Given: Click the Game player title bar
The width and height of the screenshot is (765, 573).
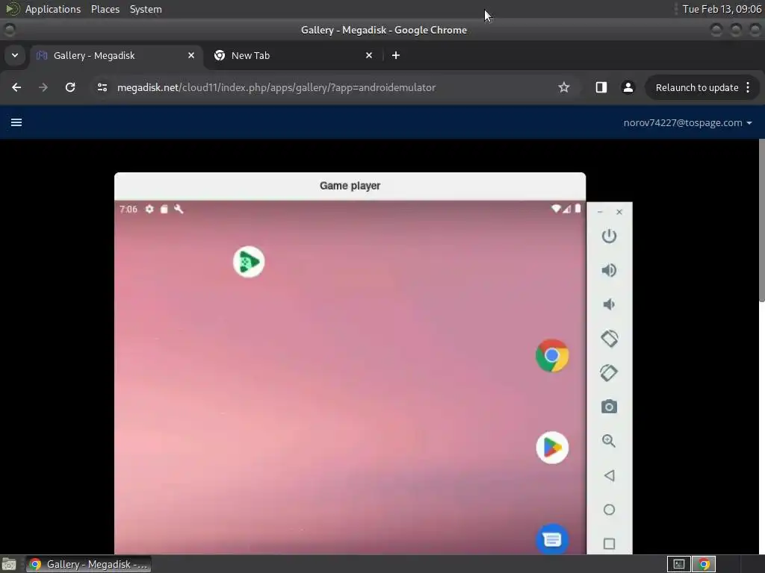Looking at the screenshot, I should tap(350, 186).
